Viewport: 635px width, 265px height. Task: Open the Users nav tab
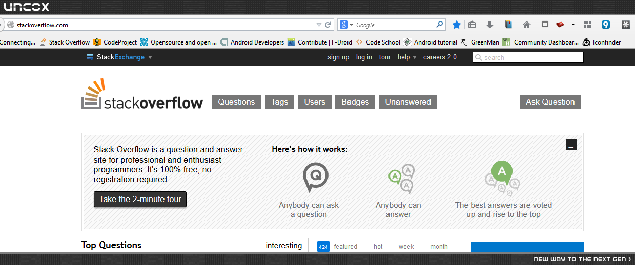[315, 102]
